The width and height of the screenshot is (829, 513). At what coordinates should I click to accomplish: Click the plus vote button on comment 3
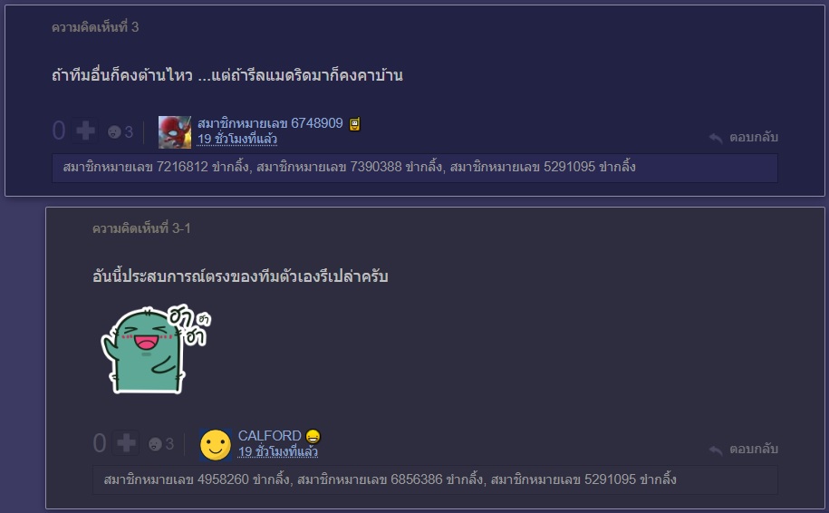click(85, 131)
